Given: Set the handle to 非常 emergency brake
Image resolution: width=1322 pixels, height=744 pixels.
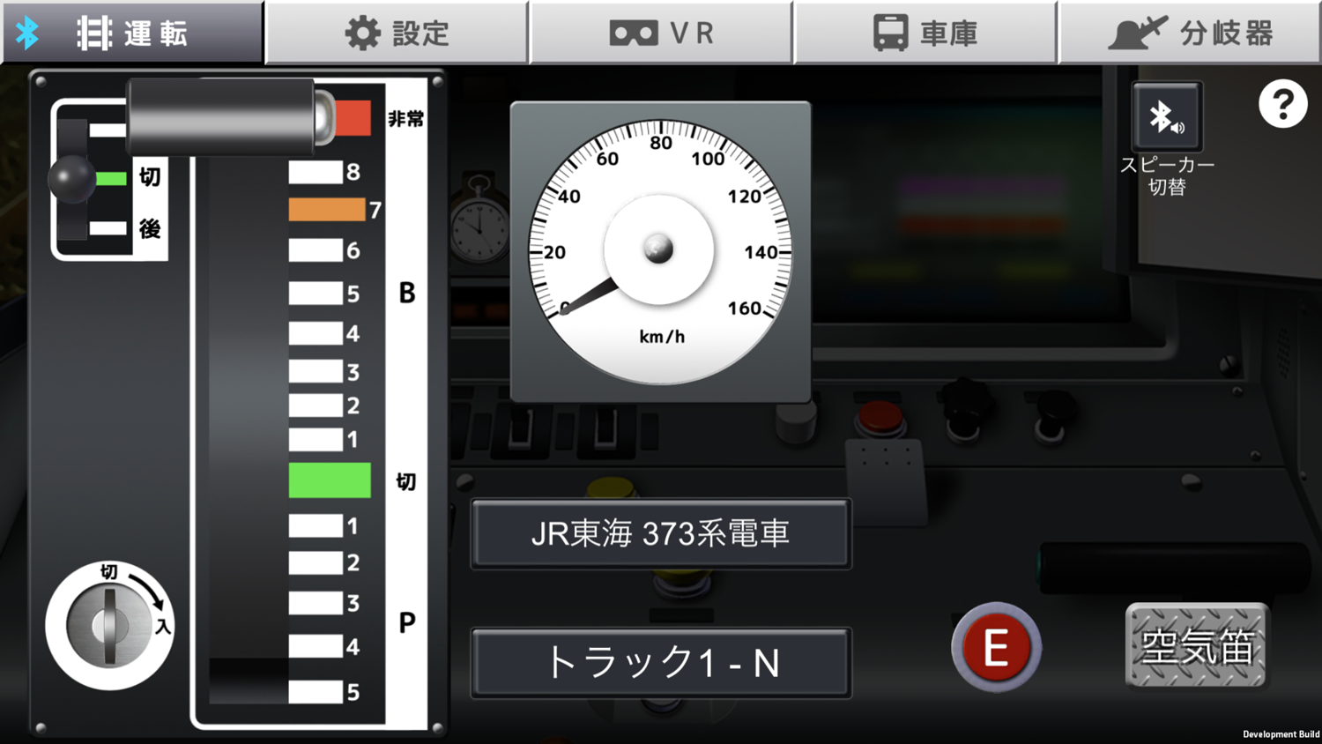Looking at the screenshot, I should click(353, 118).
